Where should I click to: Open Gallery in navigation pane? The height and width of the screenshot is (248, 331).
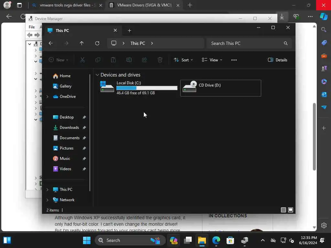click(x=65, y=86)
